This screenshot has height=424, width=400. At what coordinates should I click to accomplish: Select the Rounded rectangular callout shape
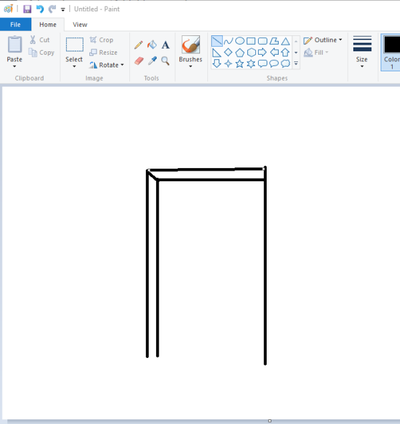[x=263, y=64]
